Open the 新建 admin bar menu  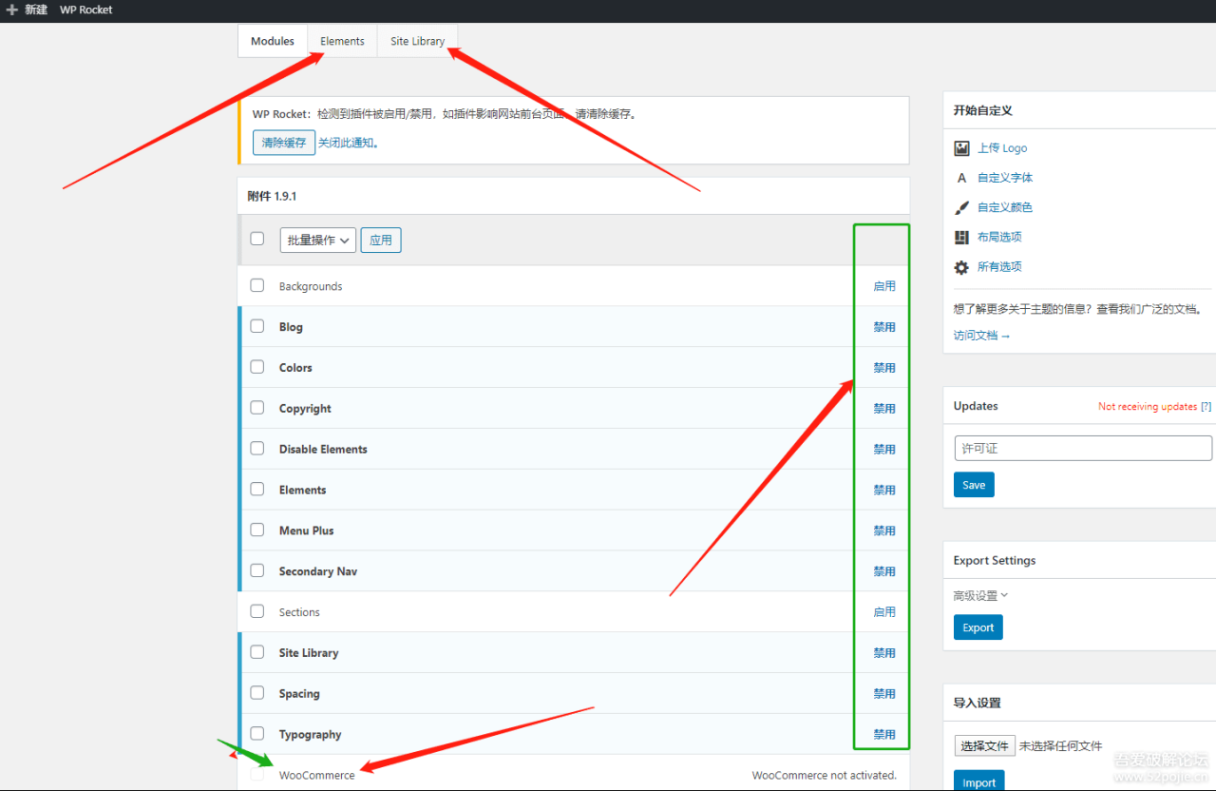[x=27, y=10]
